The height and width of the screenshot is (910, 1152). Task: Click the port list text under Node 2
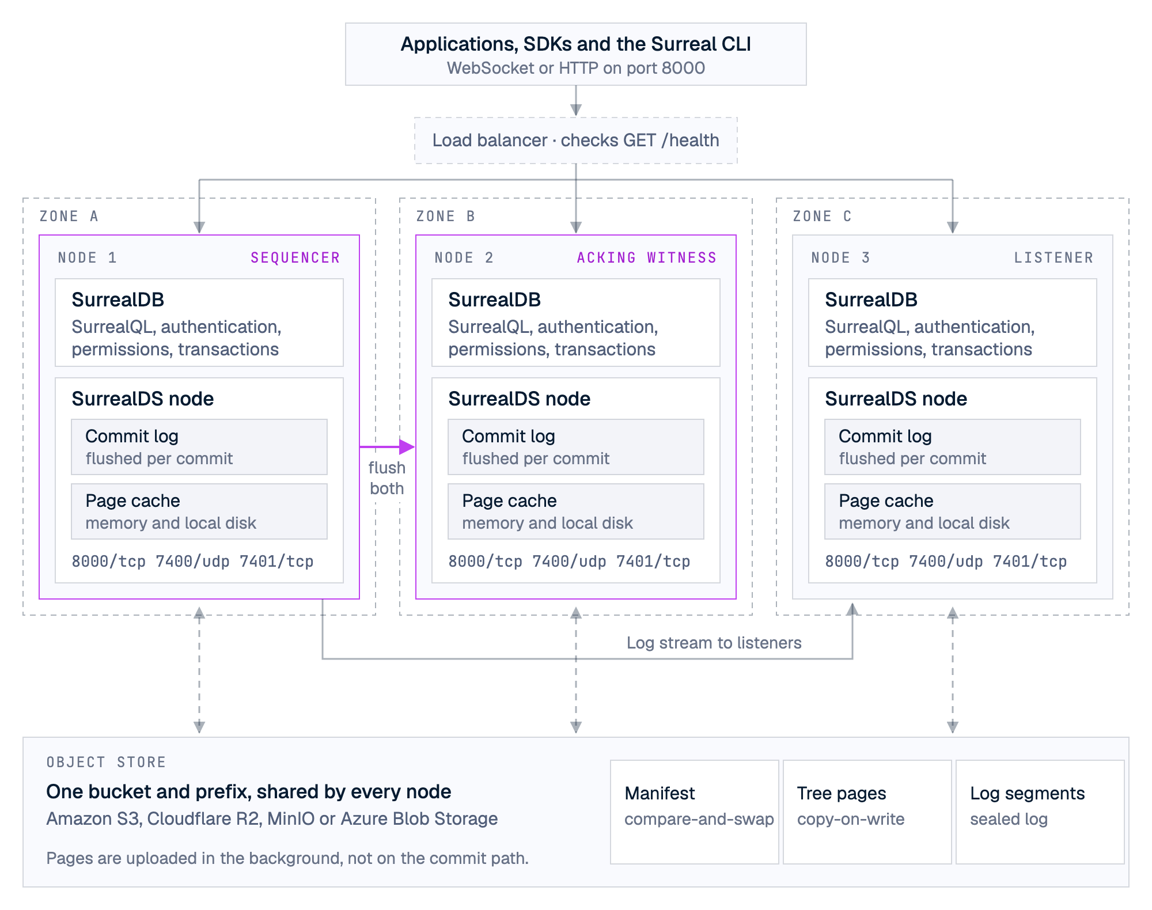(569, 562)
